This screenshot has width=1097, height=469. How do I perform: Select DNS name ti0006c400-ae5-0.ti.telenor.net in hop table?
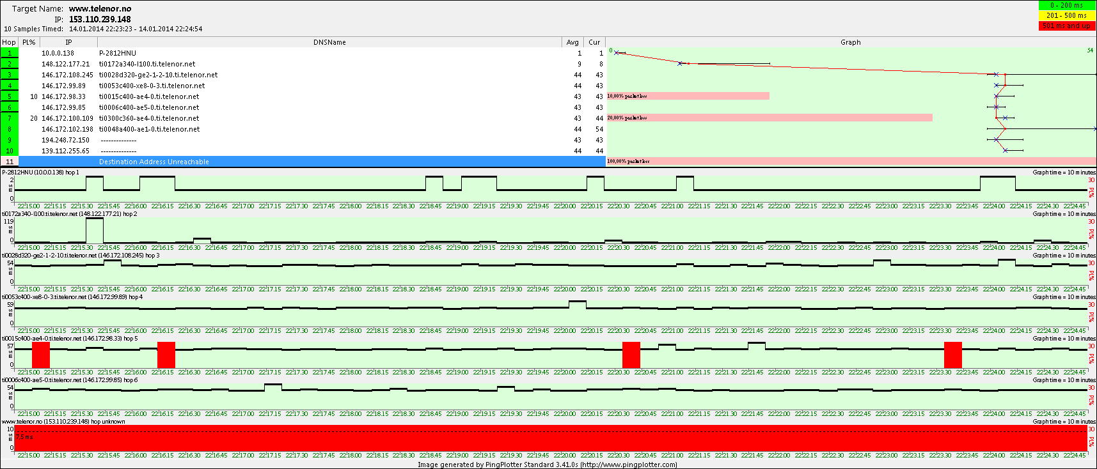(x=148, y=107)
